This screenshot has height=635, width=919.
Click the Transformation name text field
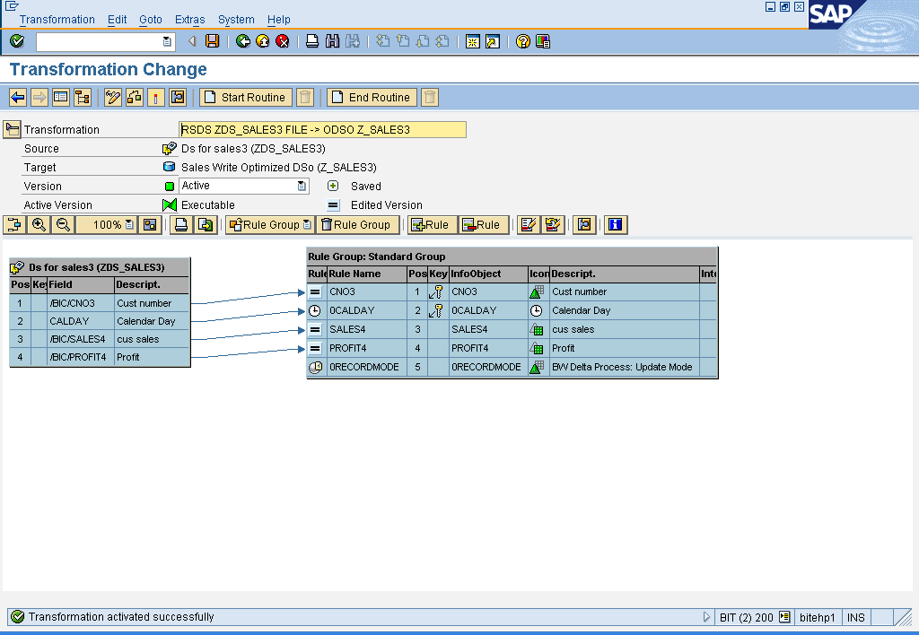pos(322,129)
